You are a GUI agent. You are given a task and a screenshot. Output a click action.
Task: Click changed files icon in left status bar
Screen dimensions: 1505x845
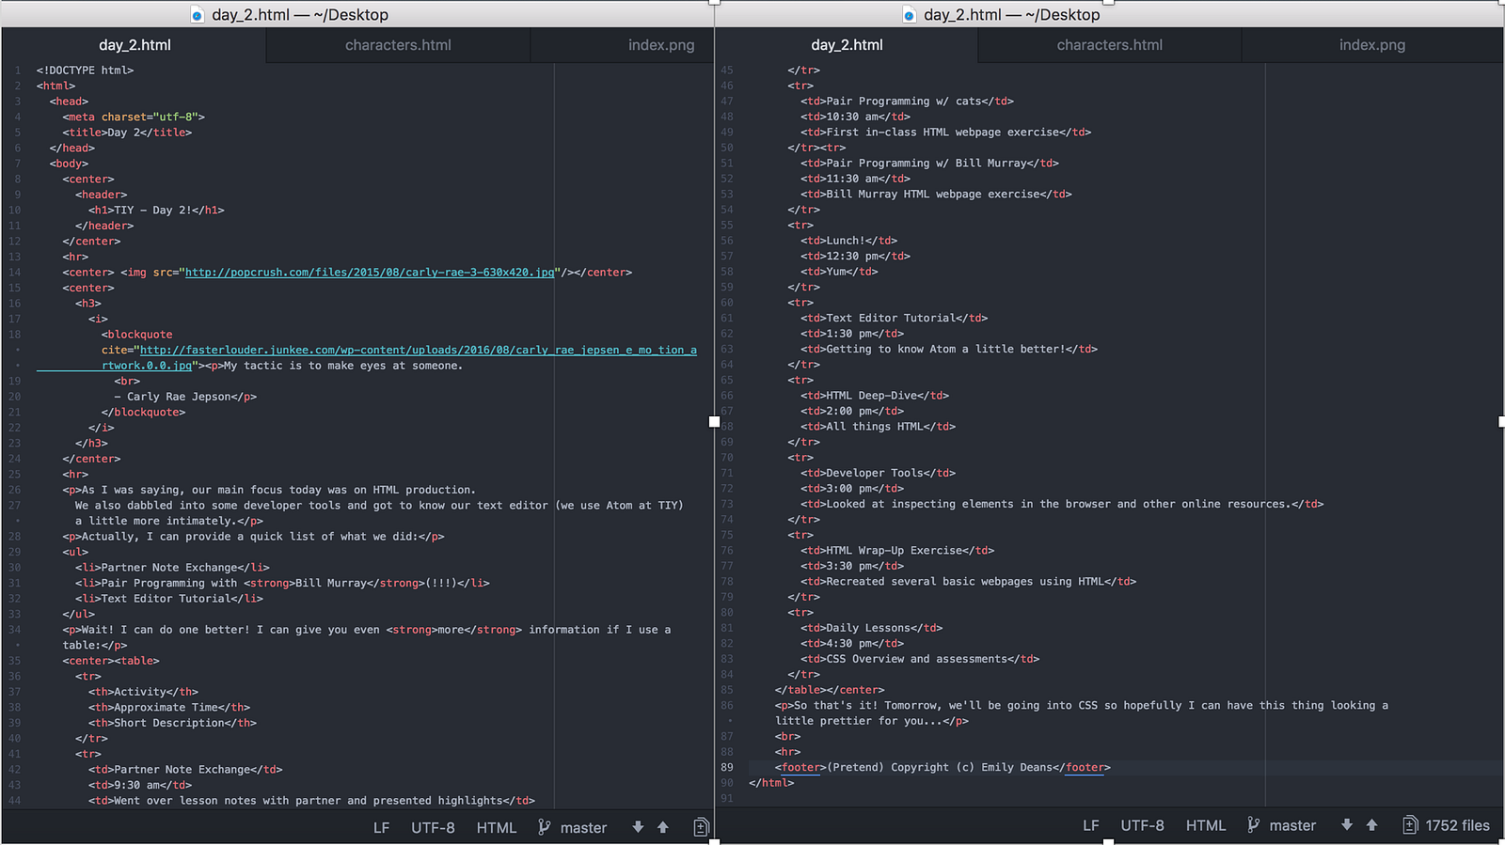(701, 827)
